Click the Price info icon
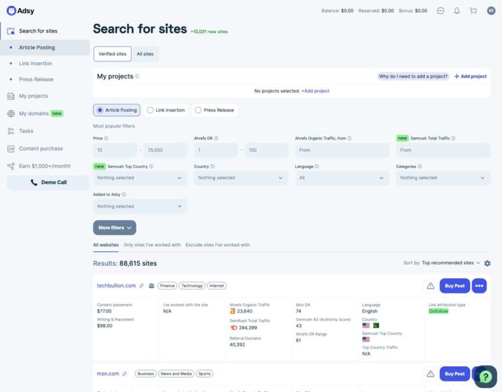The image size is (502, 392). coord(106,138)
